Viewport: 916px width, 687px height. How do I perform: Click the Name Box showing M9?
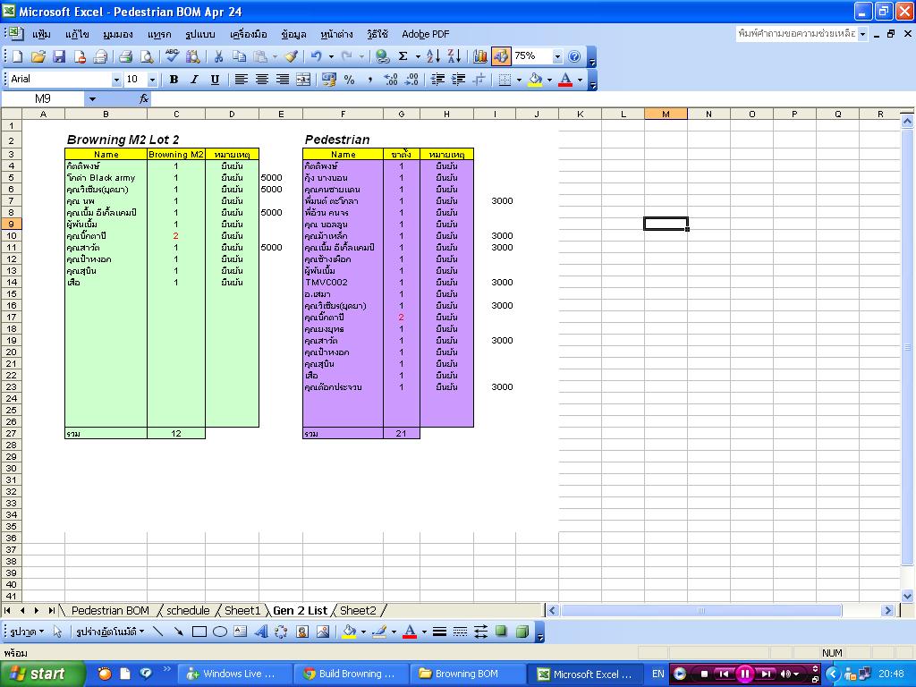pos(43,99)
